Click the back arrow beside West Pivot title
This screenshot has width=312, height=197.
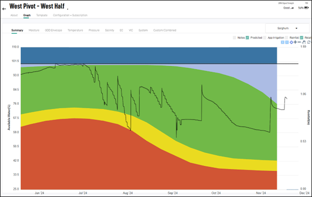pos(4,9)
